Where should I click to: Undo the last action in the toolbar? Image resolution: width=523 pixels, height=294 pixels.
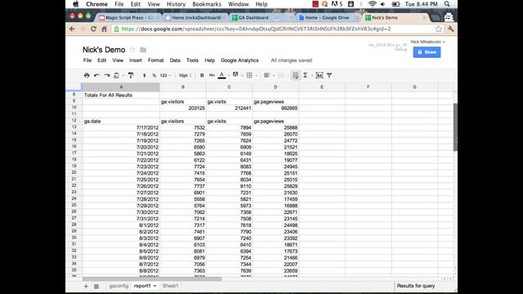96,75
